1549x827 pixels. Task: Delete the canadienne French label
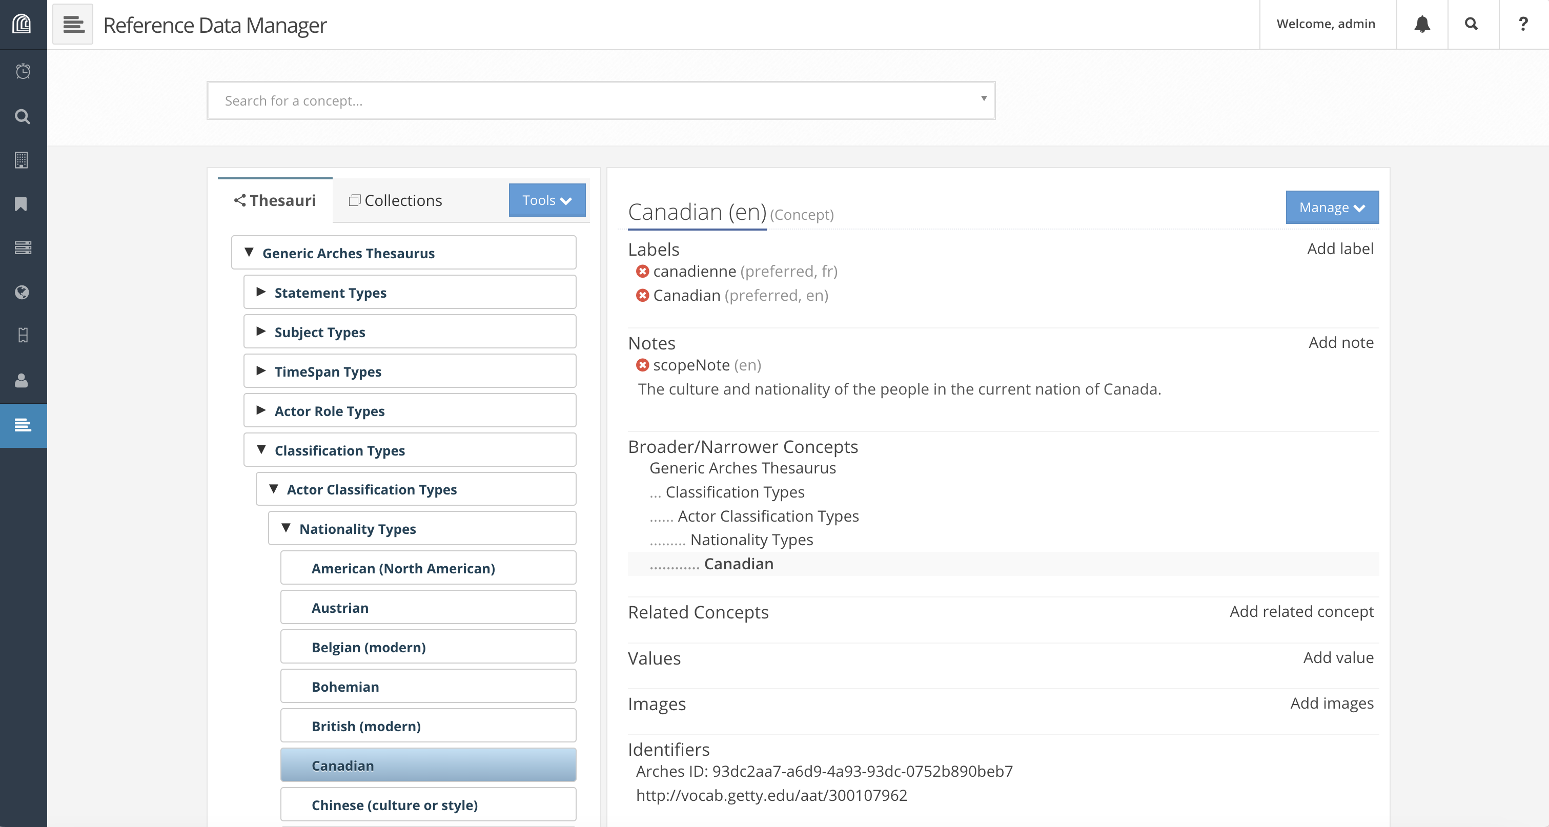[x=642, y=272]
